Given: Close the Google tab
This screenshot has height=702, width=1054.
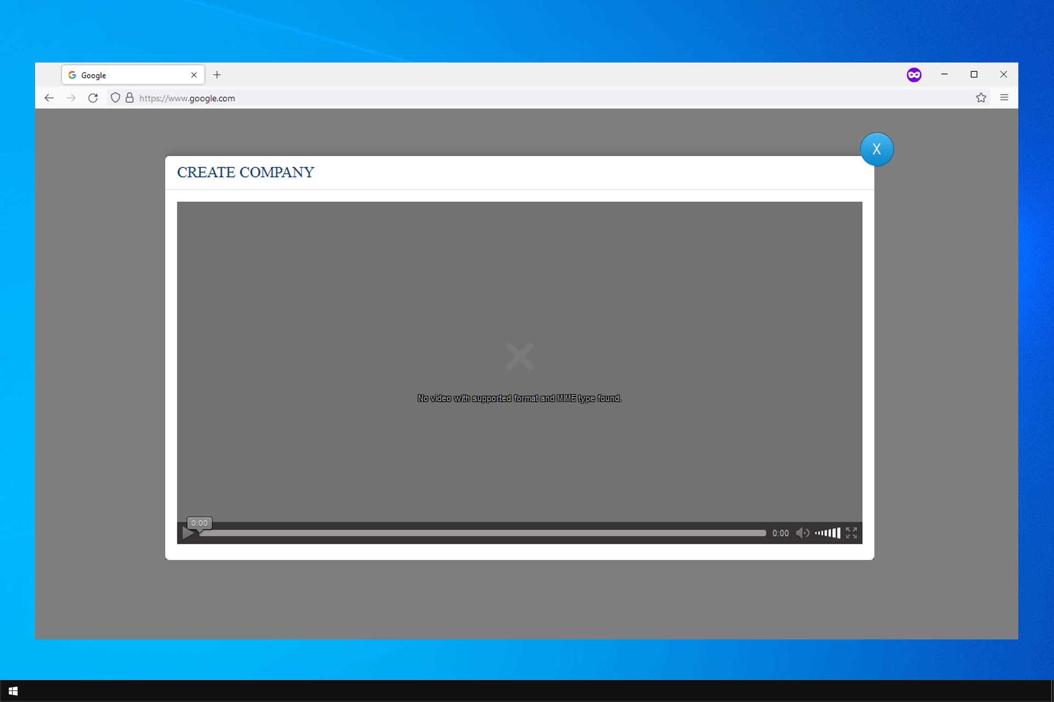Looking at the screenshot, I should [x=194, y=75].
